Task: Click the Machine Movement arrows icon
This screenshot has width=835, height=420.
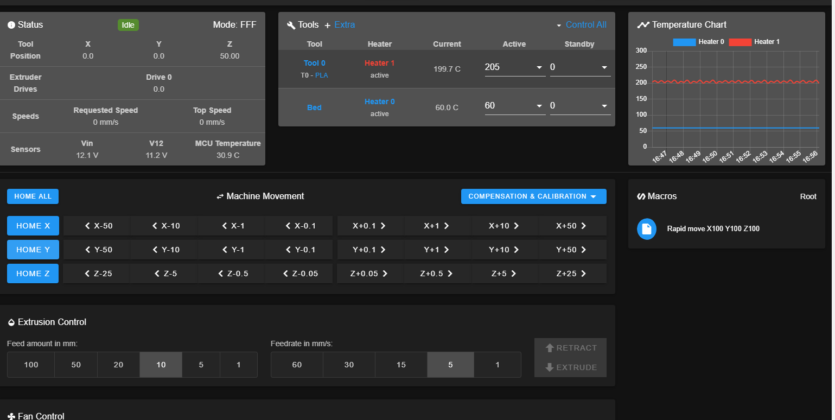Action: click(220, 196)
